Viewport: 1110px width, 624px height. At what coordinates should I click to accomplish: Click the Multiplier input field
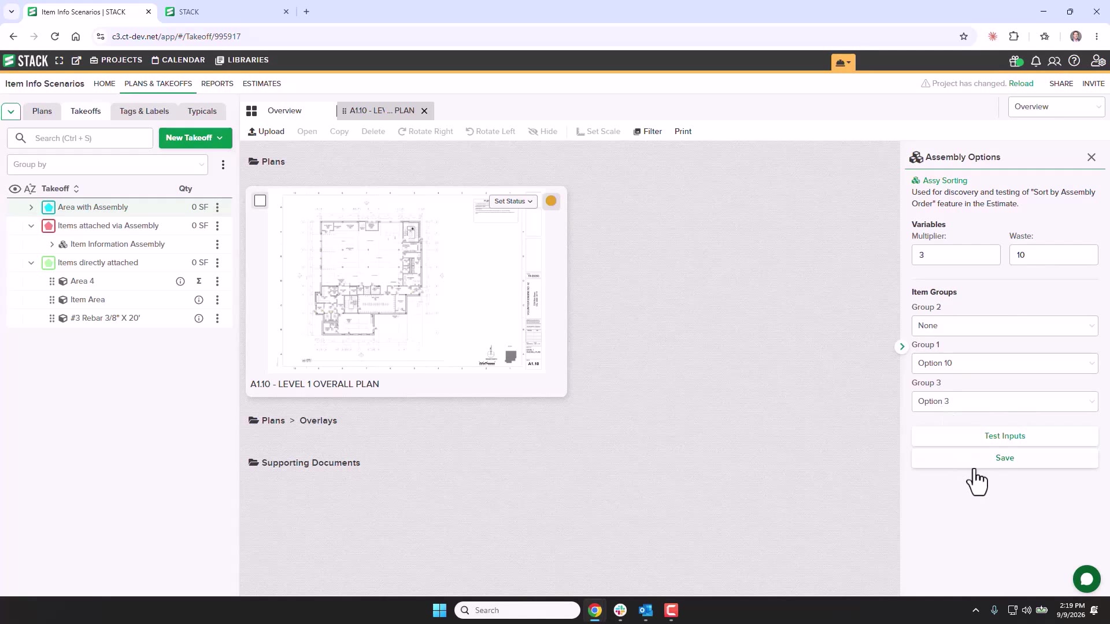pos(956,255)
